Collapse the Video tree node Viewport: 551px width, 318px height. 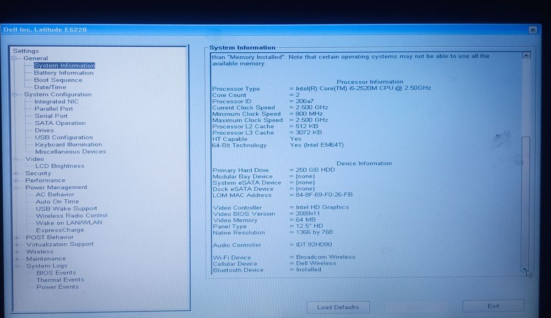click(x=15, y=159)
